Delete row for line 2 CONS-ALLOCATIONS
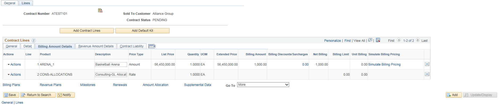The image size is (499, 105). [x=427, y=74]
